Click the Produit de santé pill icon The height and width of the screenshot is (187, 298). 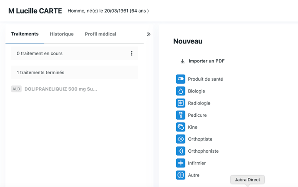pyautogui.click(x=181, y=79)
